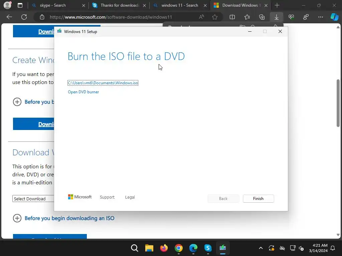The height and width of the screenshot is (256, 342).
Task: Close the windows 11 - Search tab
Action: (205, 5)
